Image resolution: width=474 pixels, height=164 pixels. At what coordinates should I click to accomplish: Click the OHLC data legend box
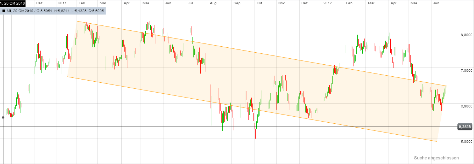click(53, 11)
